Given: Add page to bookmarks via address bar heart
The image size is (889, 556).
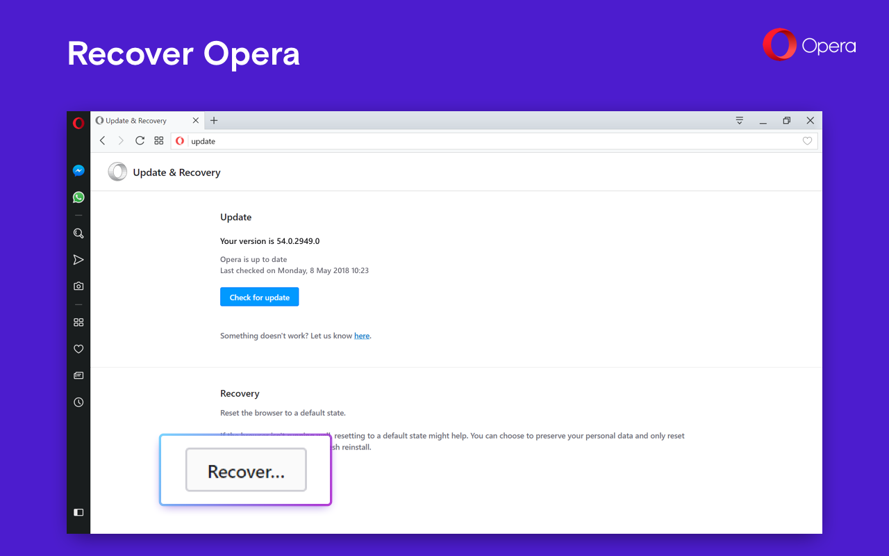Looking at the screenshot, I should (807, 141).
